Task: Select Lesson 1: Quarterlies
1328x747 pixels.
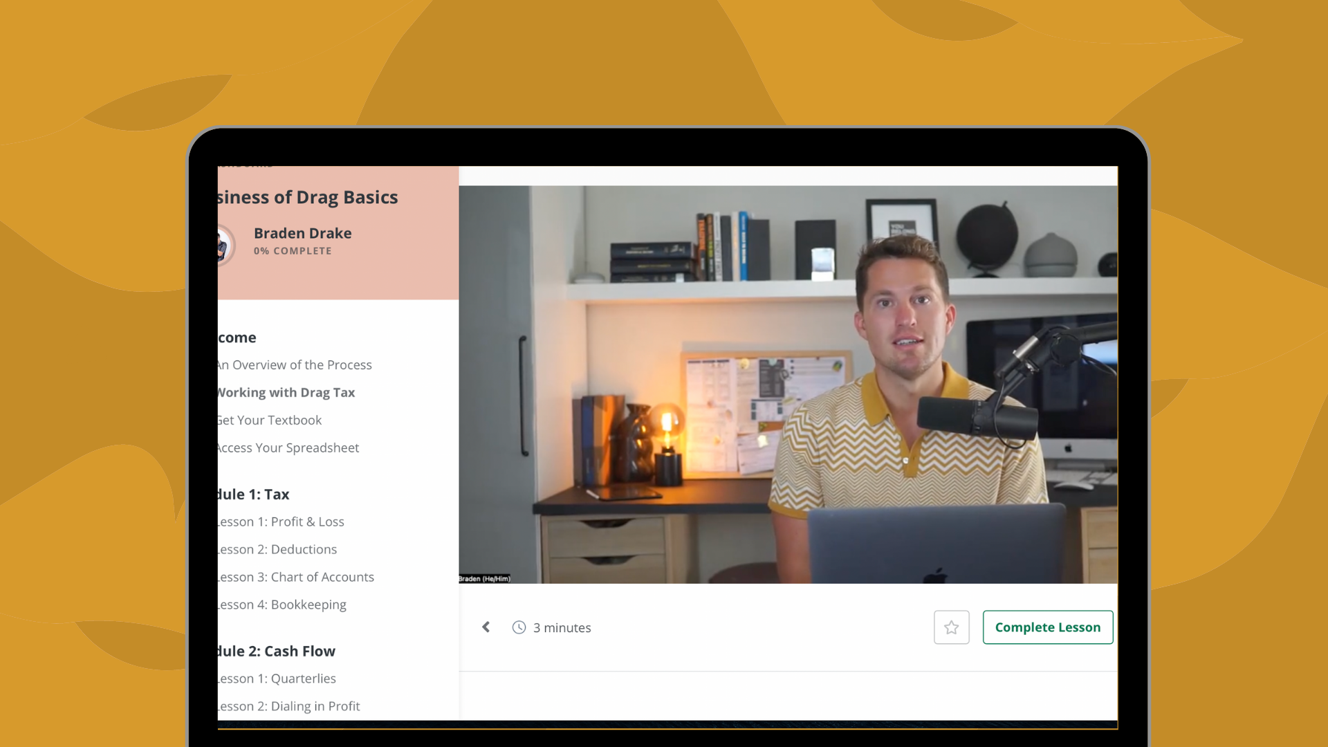Action: 277,679
